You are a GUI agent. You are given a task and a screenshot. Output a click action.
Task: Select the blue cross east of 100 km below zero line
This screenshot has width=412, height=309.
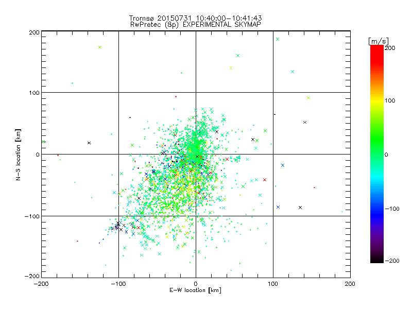point(283,165)
